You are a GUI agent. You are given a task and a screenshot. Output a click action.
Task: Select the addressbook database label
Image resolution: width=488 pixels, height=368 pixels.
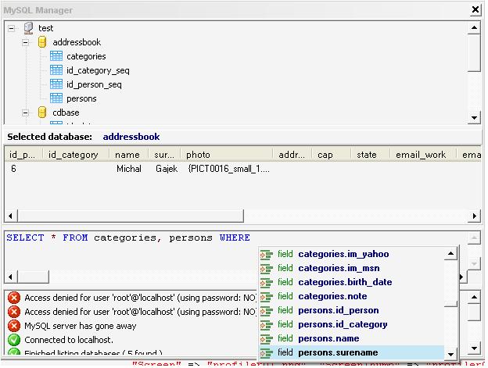click(x=77, y=42)
